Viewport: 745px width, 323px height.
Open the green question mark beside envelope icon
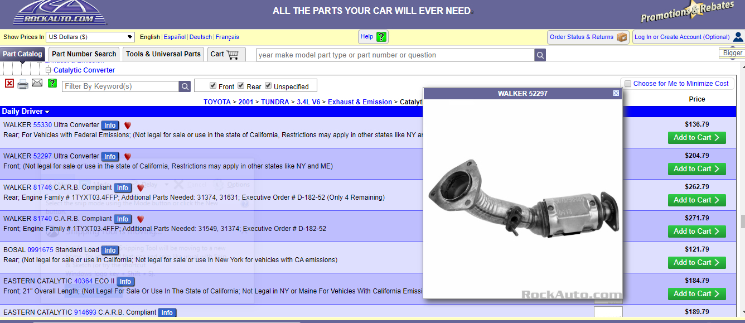tap(52, 83)
